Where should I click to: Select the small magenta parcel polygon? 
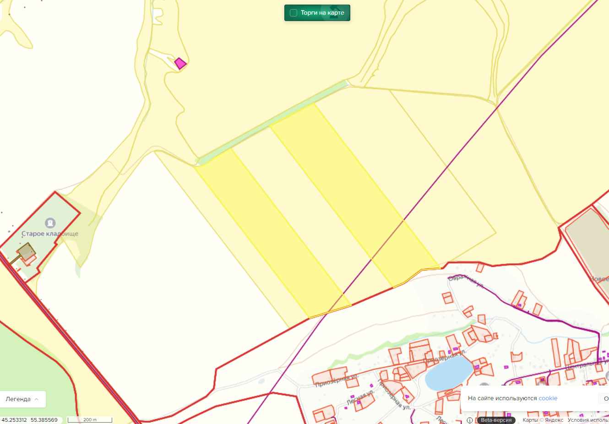coord(180,63)
